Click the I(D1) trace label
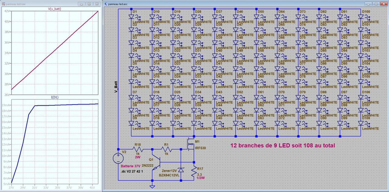The height and width of the screenshot is (192, 389). tap(55, 97)
